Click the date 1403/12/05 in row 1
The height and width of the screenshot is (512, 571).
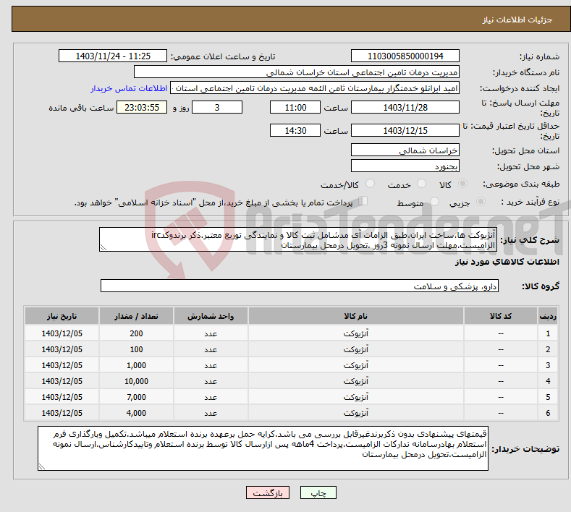62,333
